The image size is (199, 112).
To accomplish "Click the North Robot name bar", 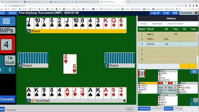I will (x=76, y=31).
